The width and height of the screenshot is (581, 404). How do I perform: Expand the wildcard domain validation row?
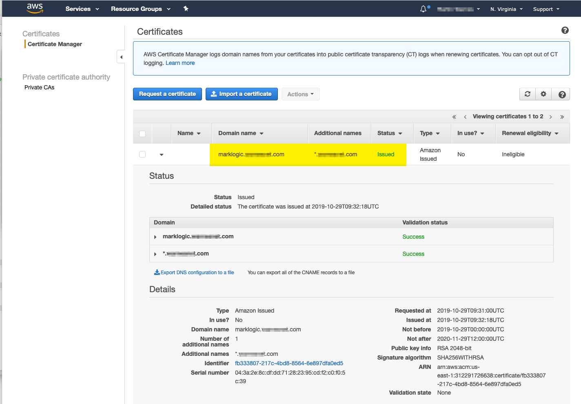(155, 254)
